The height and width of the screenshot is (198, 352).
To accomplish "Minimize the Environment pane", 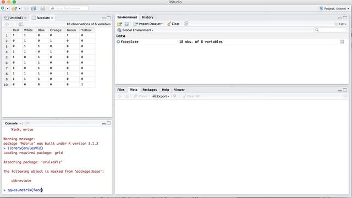I will pos(340,18).
